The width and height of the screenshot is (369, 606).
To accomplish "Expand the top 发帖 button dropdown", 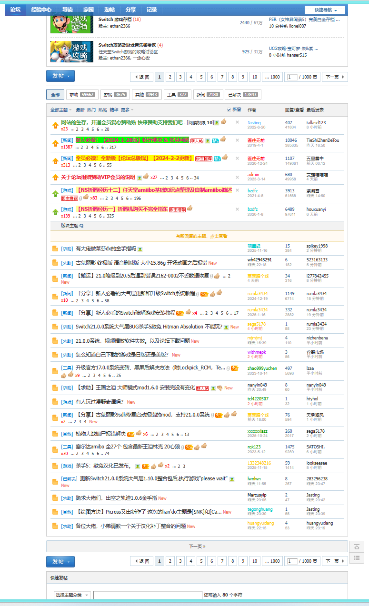I will [69, 76].
